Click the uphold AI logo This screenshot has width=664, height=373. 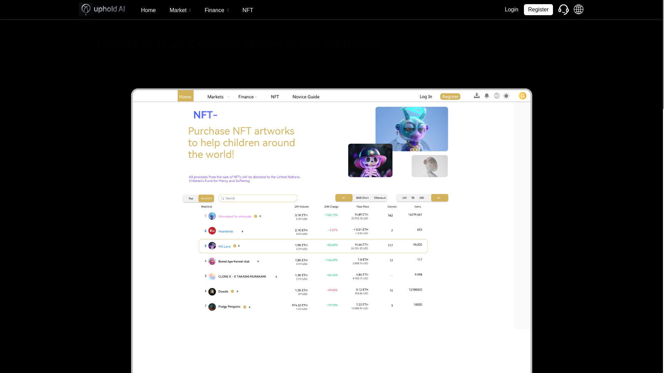pos(102,9)
